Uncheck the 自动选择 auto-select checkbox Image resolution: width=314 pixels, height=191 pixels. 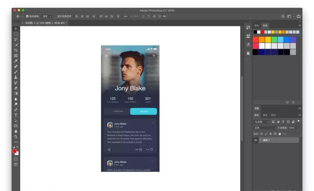coord(27,16)
